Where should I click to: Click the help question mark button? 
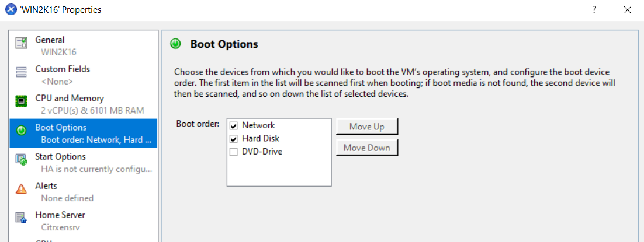point(594,10)
